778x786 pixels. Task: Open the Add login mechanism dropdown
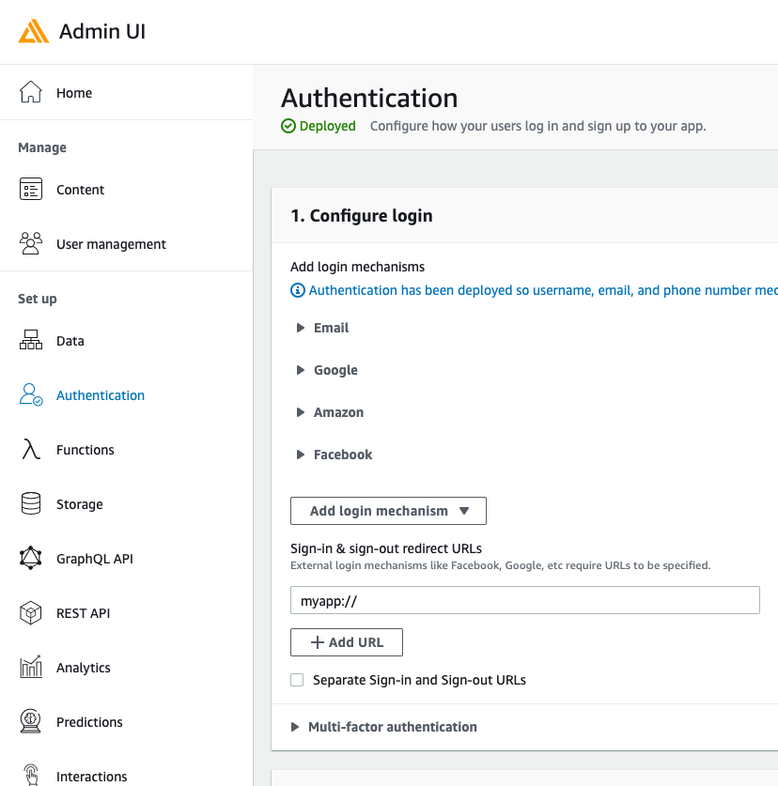point(388,510)
